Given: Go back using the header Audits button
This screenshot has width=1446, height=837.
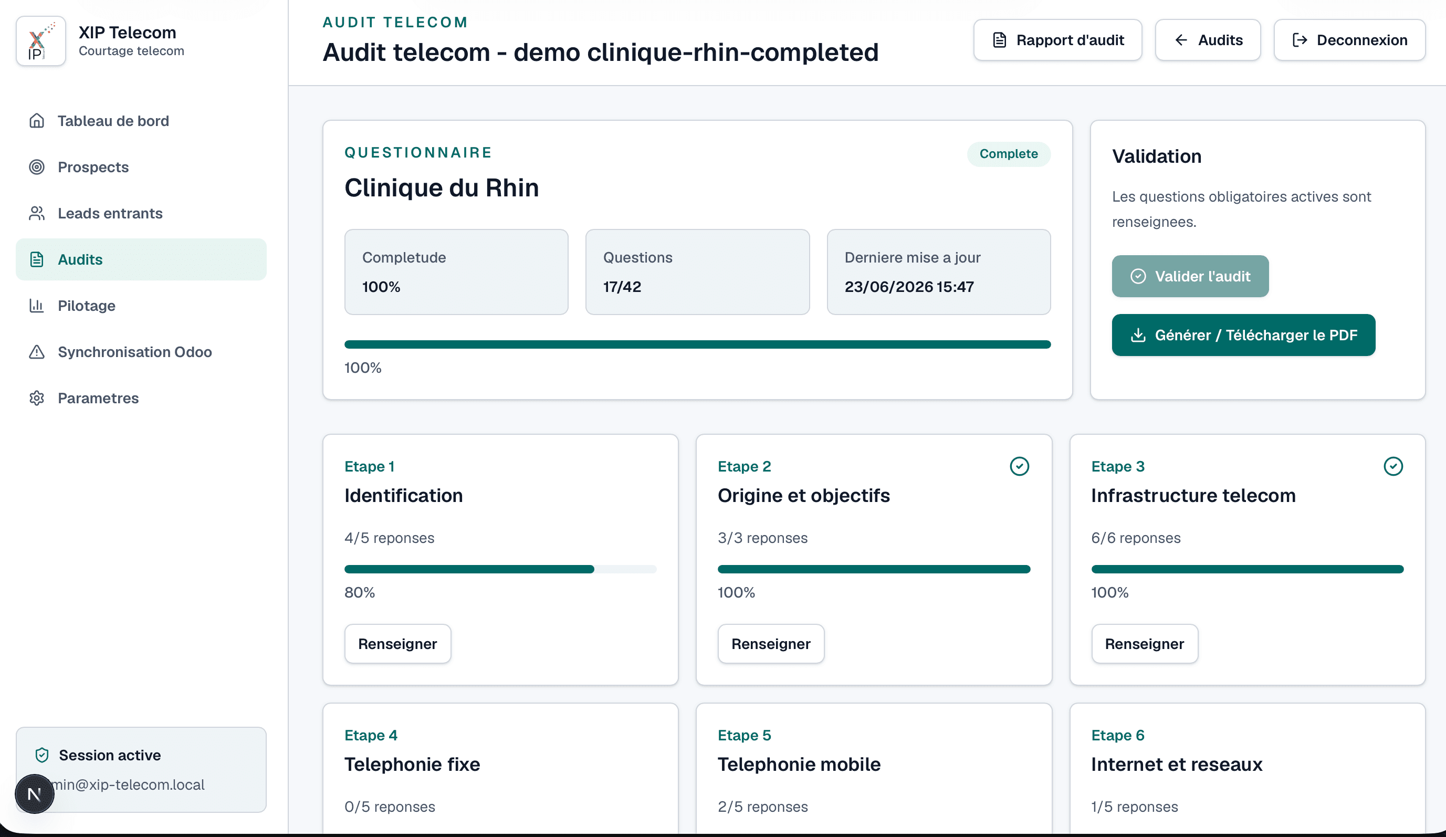Looking at the screenshot, I should pyautogui.click(x=1207, y=39).
